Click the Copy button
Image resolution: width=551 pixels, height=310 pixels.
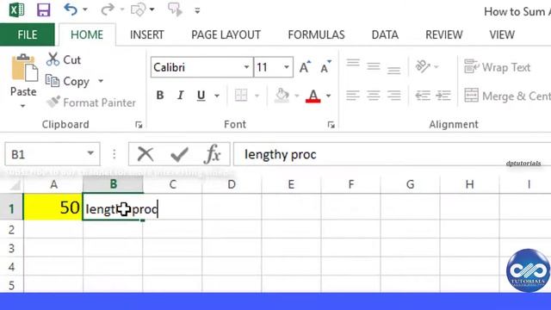[x=67, y=81]
